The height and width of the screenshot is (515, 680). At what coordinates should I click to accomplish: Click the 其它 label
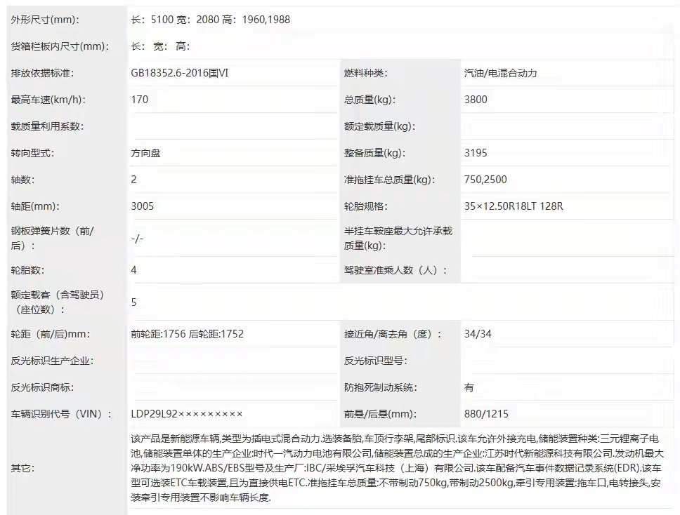tap(22, 468)
